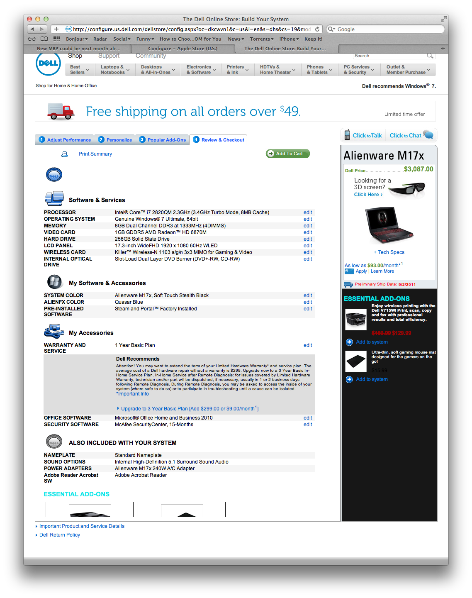Open Keep It! bookmark

[x=314, y=39]
